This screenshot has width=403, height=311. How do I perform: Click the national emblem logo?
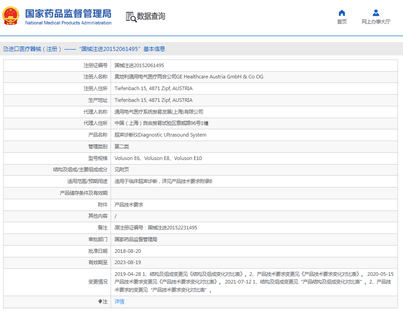tap(10, 16)
